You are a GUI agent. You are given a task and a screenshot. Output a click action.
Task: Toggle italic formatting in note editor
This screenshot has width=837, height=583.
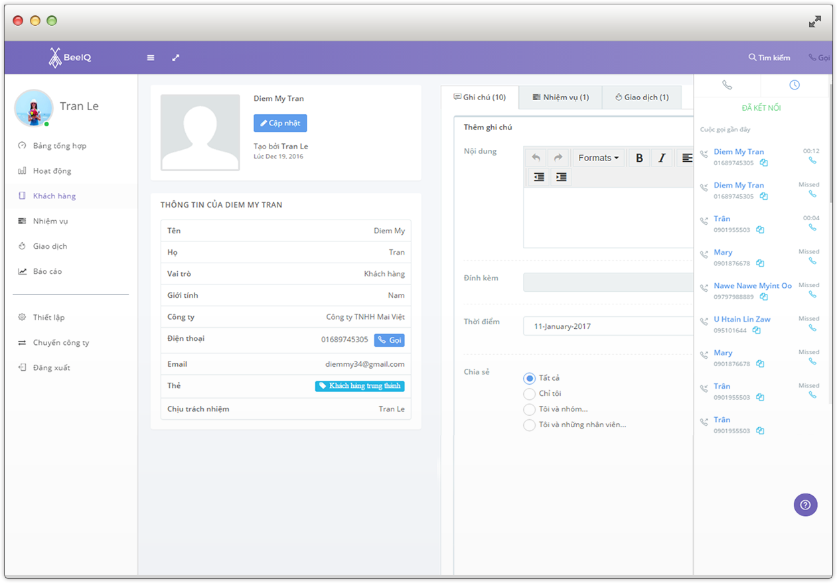pos(662,158)
